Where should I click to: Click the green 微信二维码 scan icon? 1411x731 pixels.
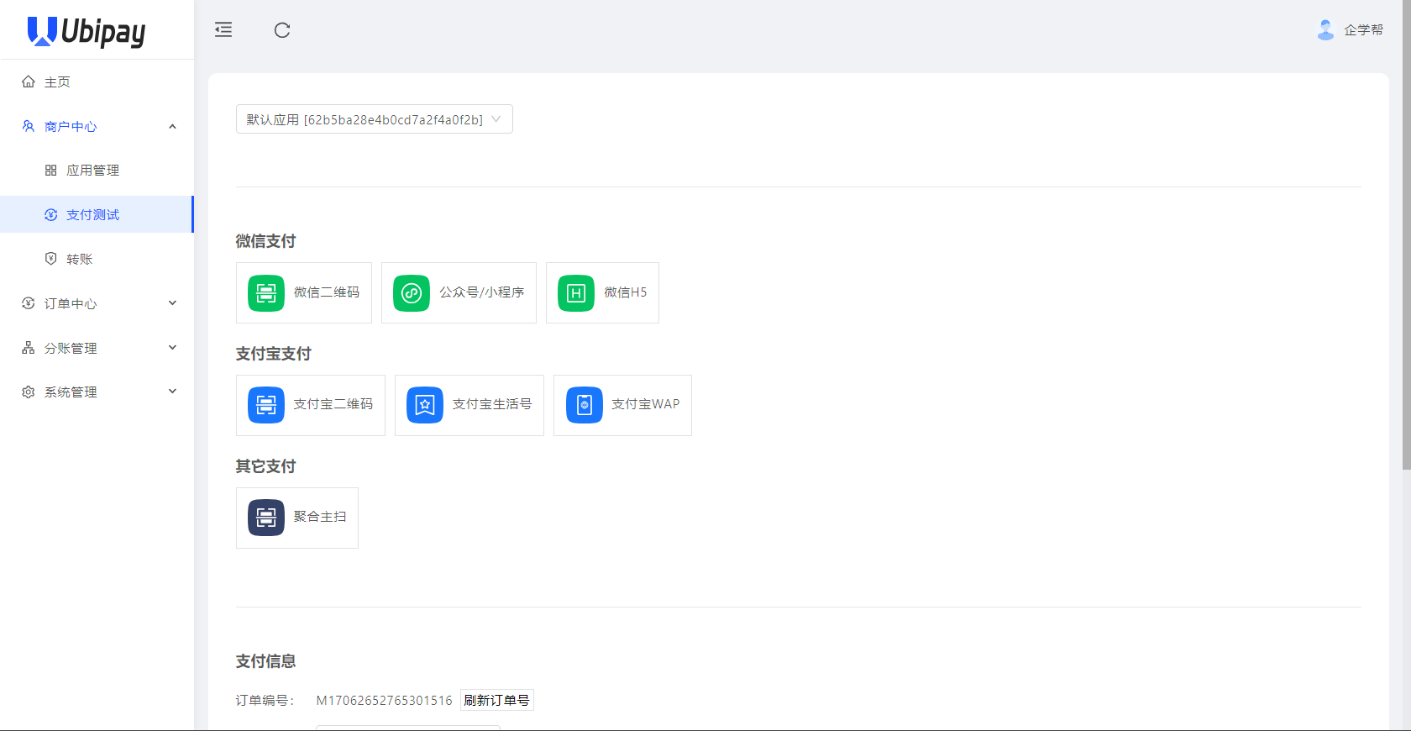pos(266,293)
